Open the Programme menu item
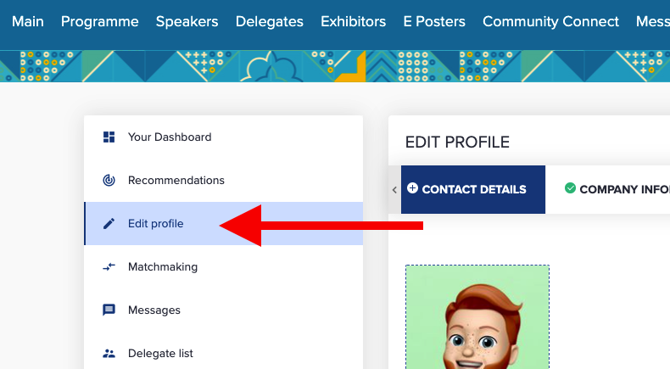Viewport: 670px width, 369px height. (99, 21)
